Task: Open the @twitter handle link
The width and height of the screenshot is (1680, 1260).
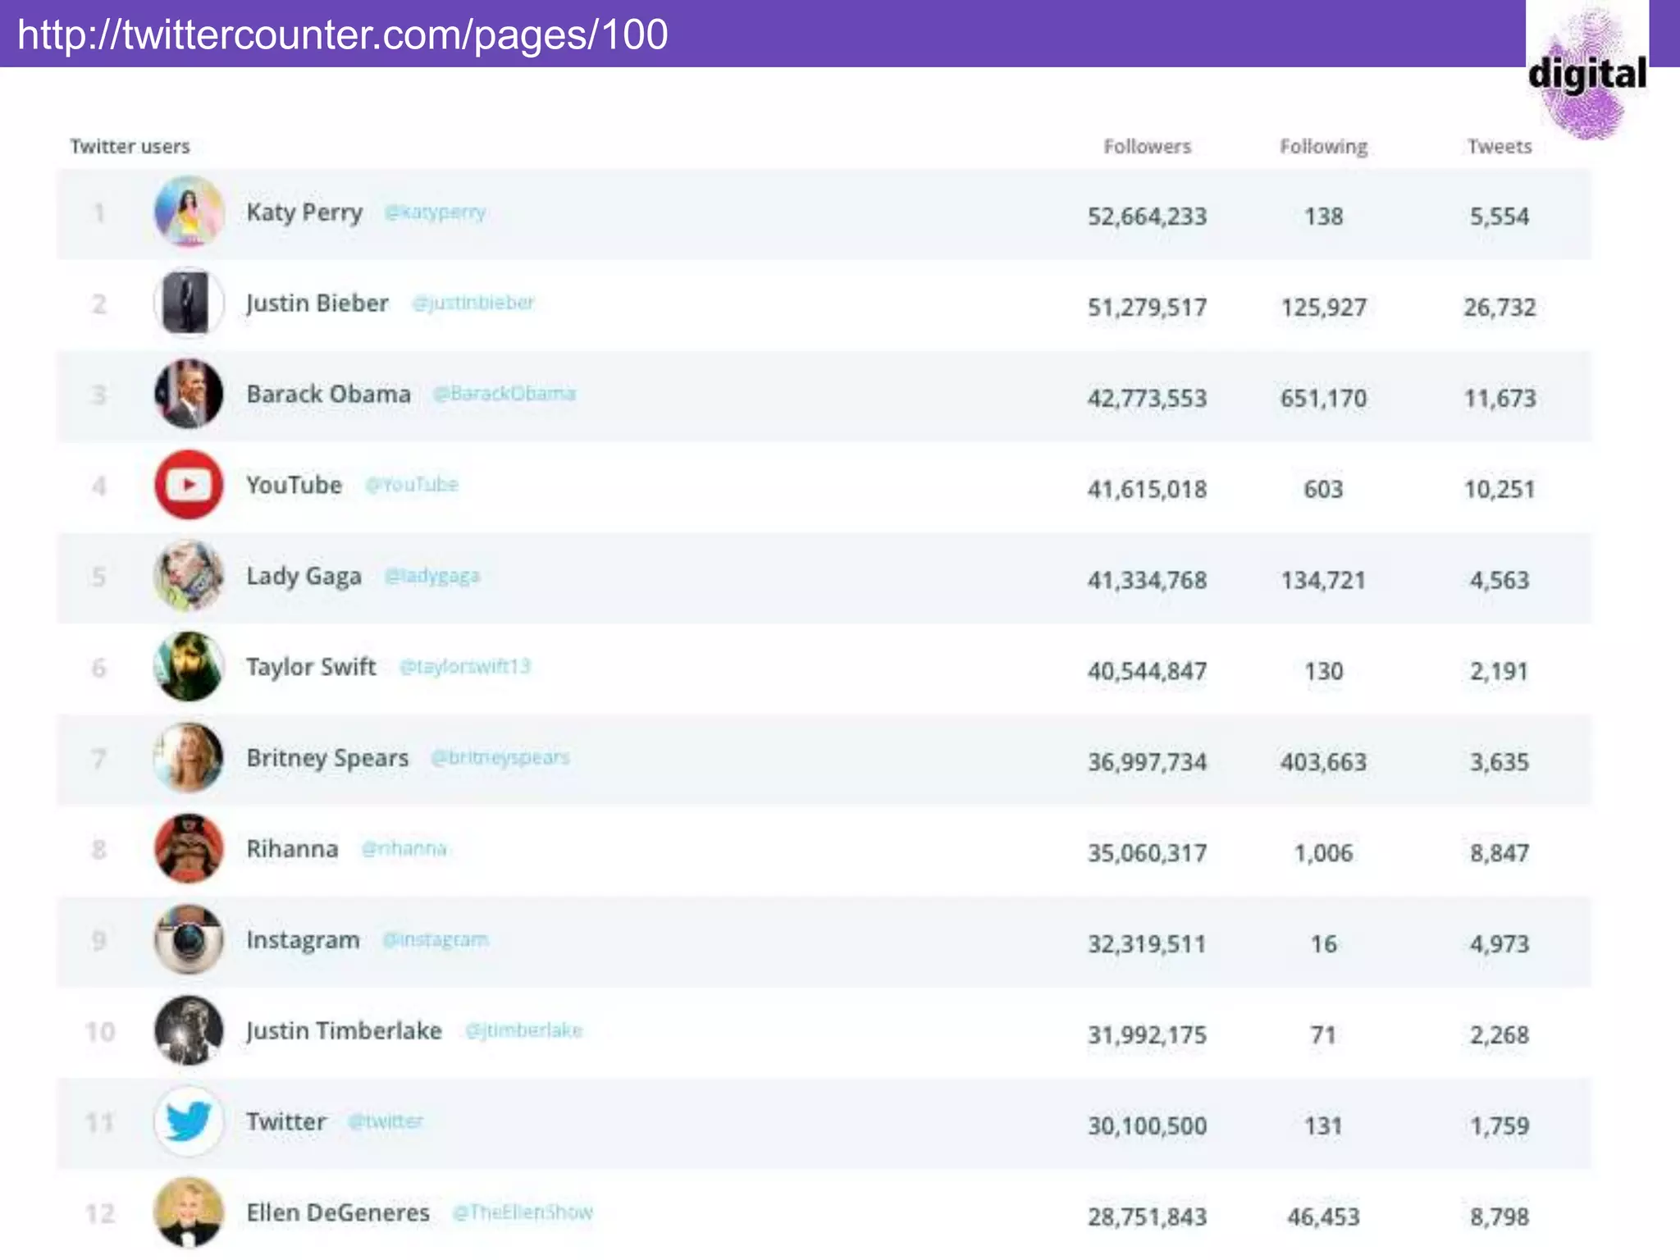Action: point(386,1121)
